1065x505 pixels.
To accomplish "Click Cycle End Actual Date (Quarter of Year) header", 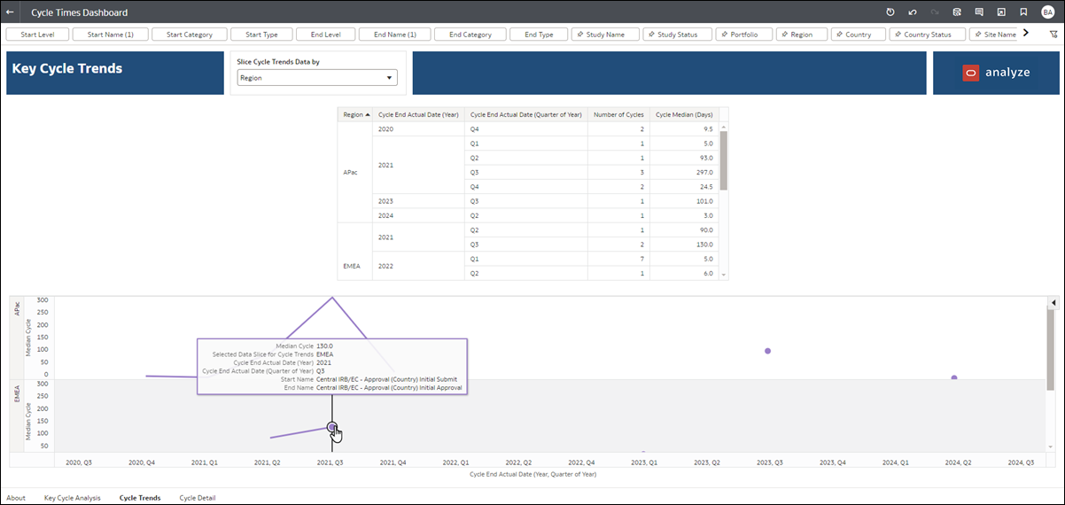I will pyautogui.click(x=526, y=114).
